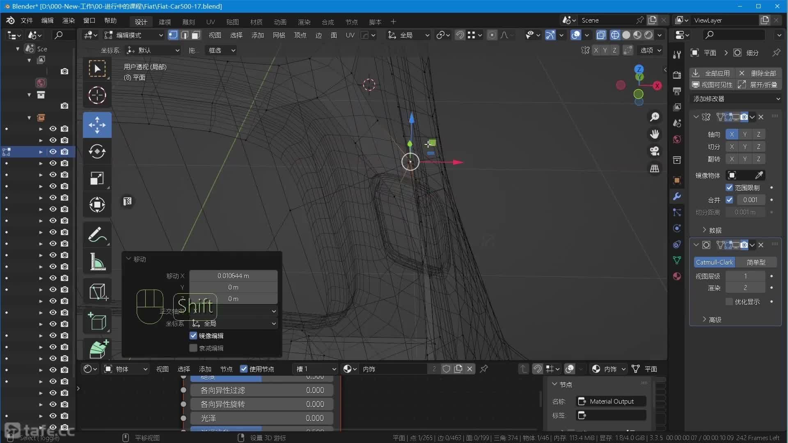Click the zoom view magnifier icon
The width and height of the screenshot is (788, 443).
tap(655, 117)
